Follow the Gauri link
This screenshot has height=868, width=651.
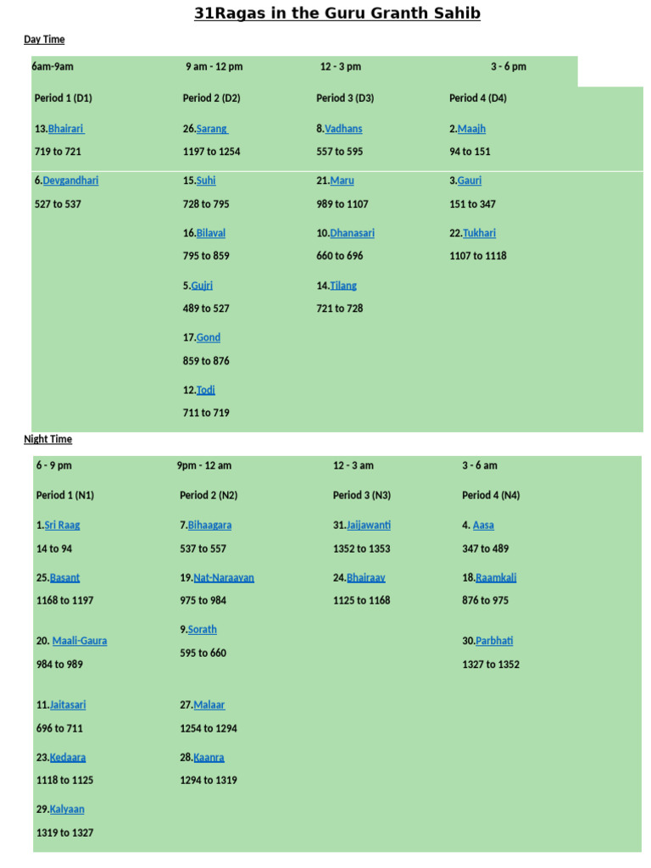470,181
